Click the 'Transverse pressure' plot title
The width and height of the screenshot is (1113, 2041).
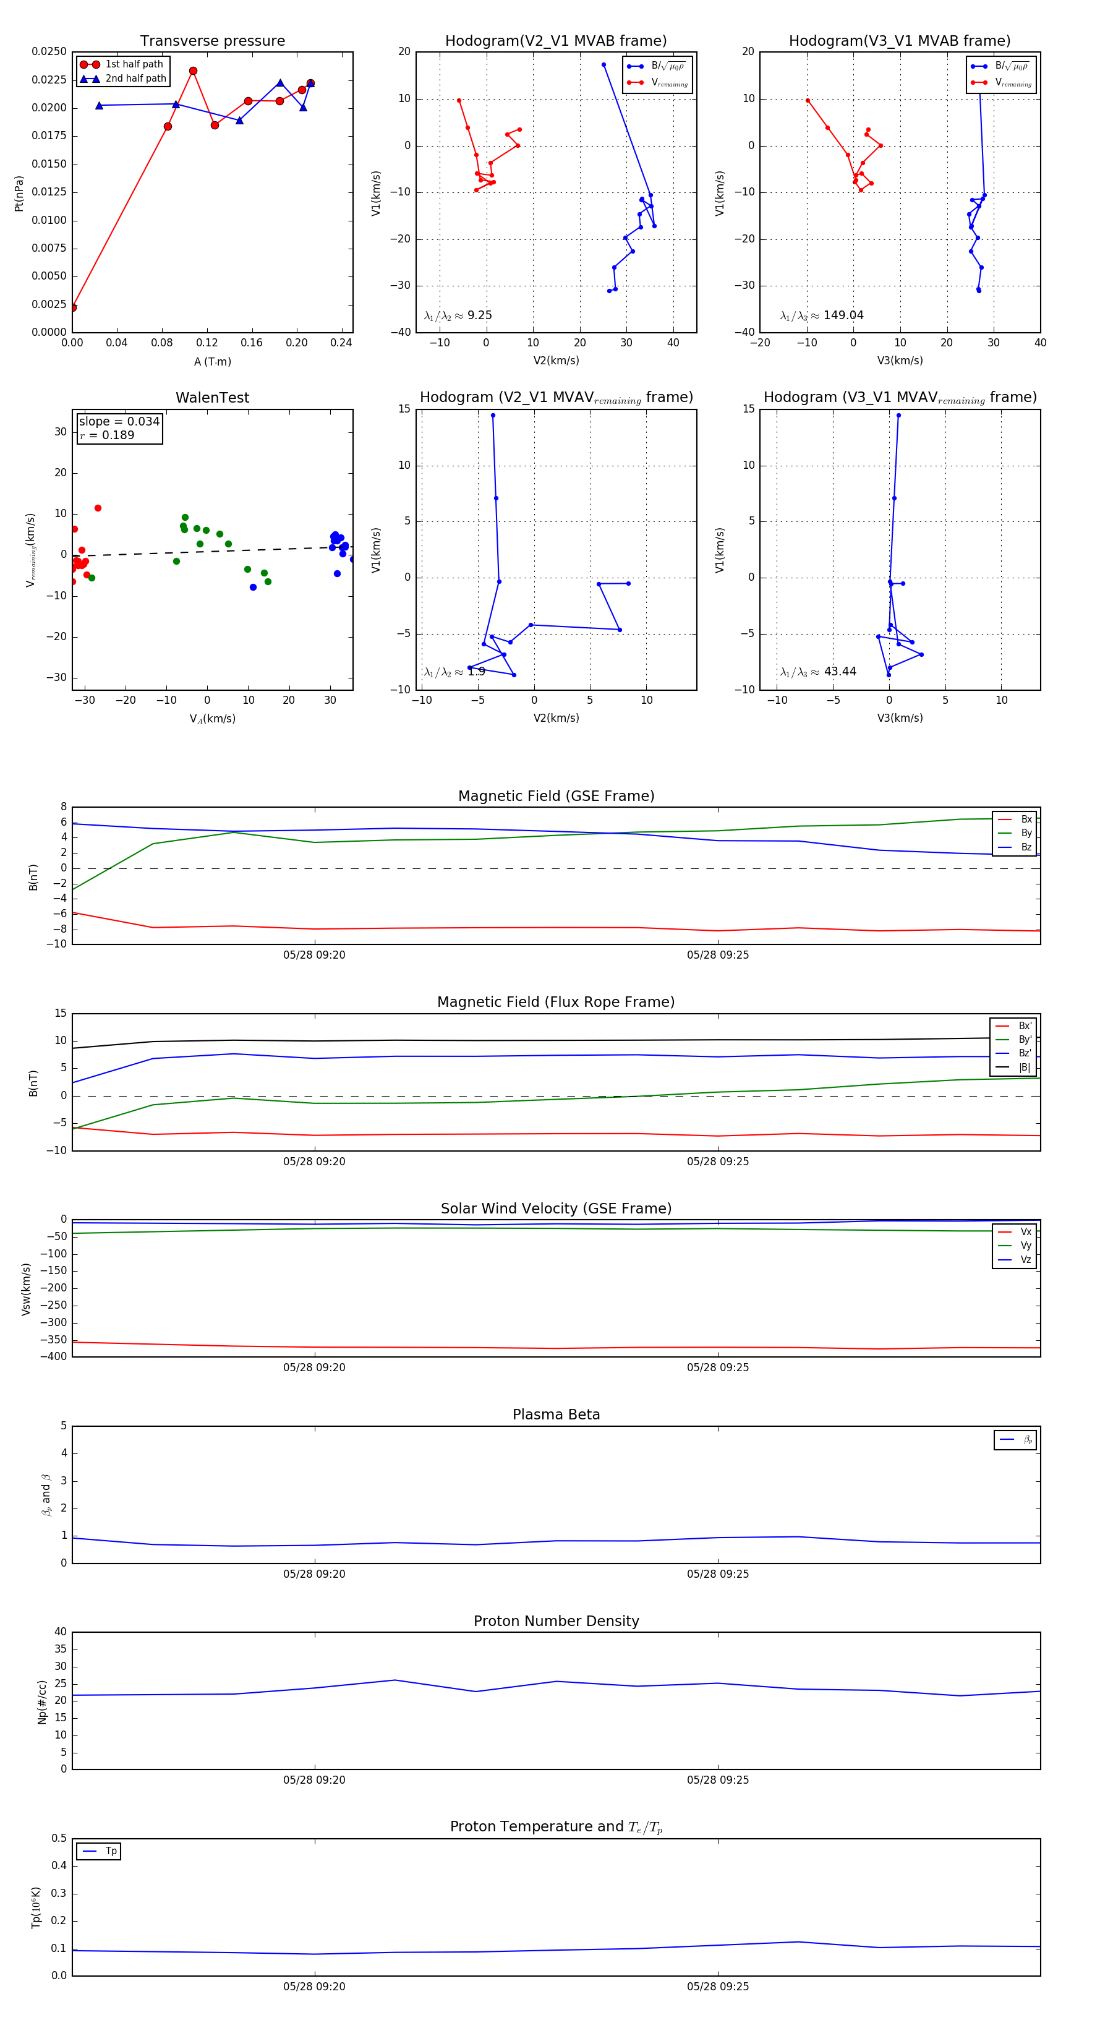212,41
